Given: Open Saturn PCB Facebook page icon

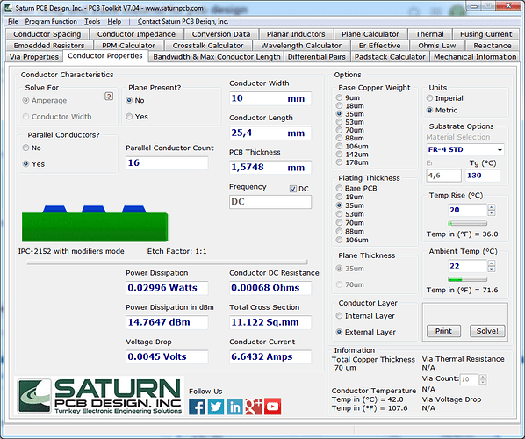Looking at the screenshot, I should tap(197, 407).
